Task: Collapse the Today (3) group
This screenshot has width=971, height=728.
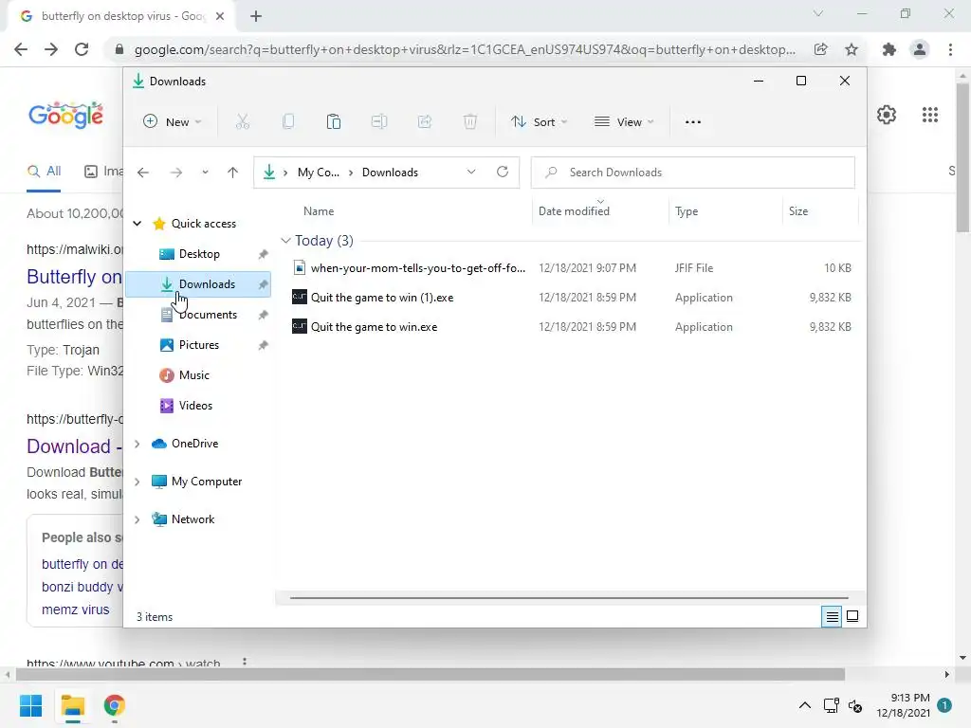Action: (285, 240)
